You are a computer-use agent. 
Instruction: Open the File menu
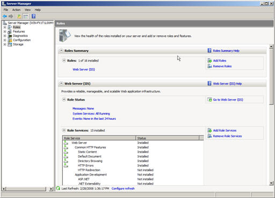click(6, 10)
